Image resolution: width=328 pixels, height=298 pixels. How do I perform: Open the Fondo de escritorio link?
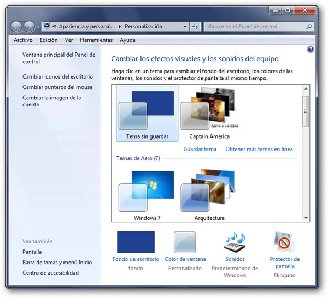click(136, 259)
